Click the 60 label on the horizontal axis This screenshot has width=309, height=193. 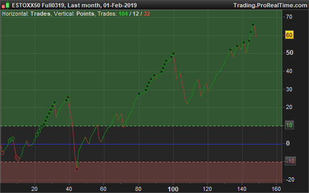coord(103,189)
